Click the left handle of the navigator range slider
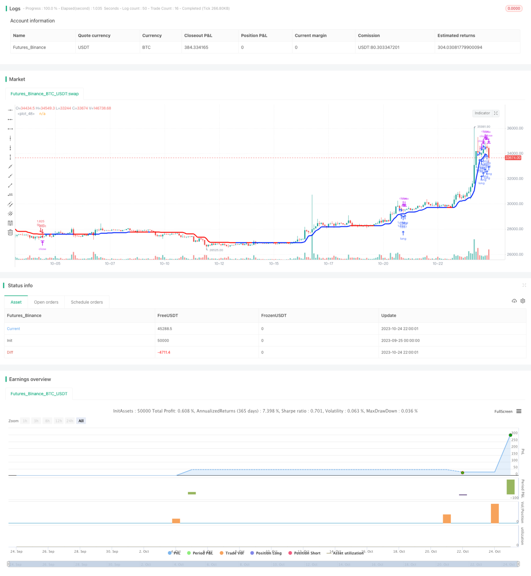The width and height of the screenshot is (531, 576). (x=9, y=564)
